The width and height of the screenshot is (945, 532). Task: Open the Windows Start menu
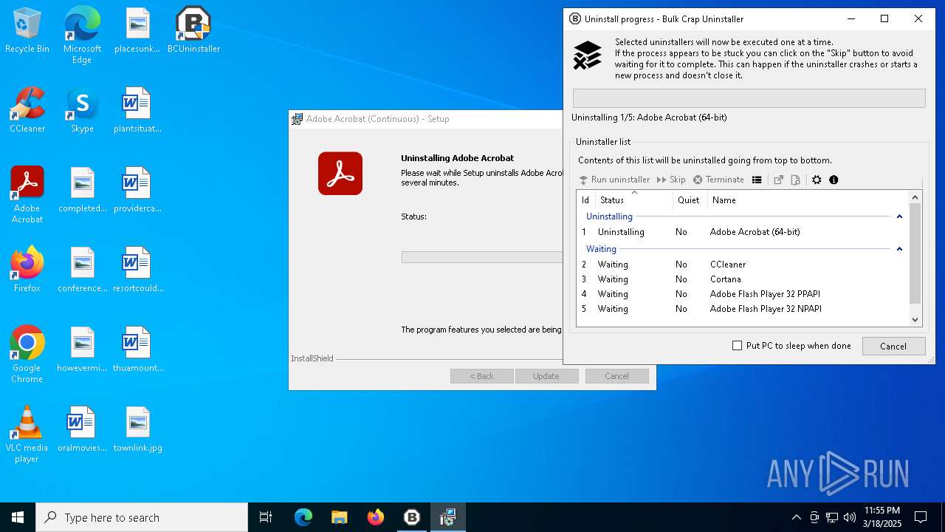coord(18,517)
